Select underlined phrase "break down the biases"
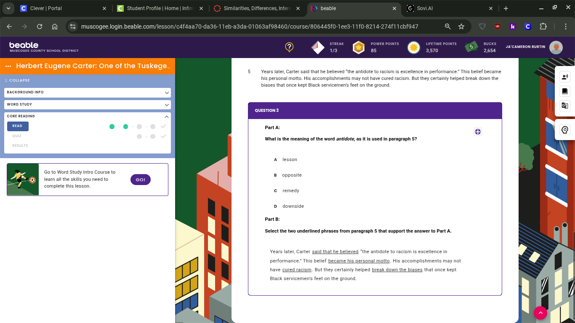 point(397,270)
